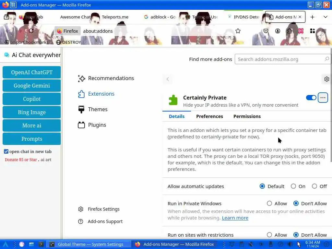The image size is (332, 249).
Task: Open the list all tabs dropdown arrow
Action: [326, 17]
